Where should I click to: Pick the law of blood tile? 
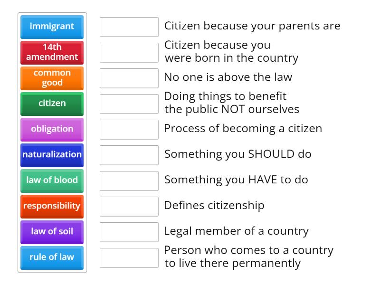click(51, 180)
